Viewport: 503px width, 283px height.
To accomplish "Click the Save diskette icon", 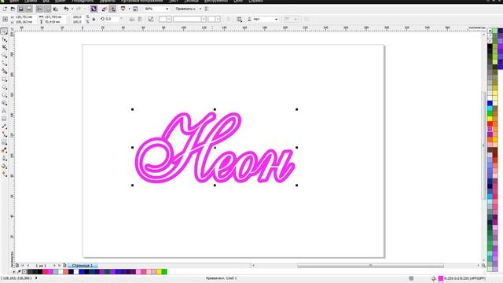I will (21, 9).
